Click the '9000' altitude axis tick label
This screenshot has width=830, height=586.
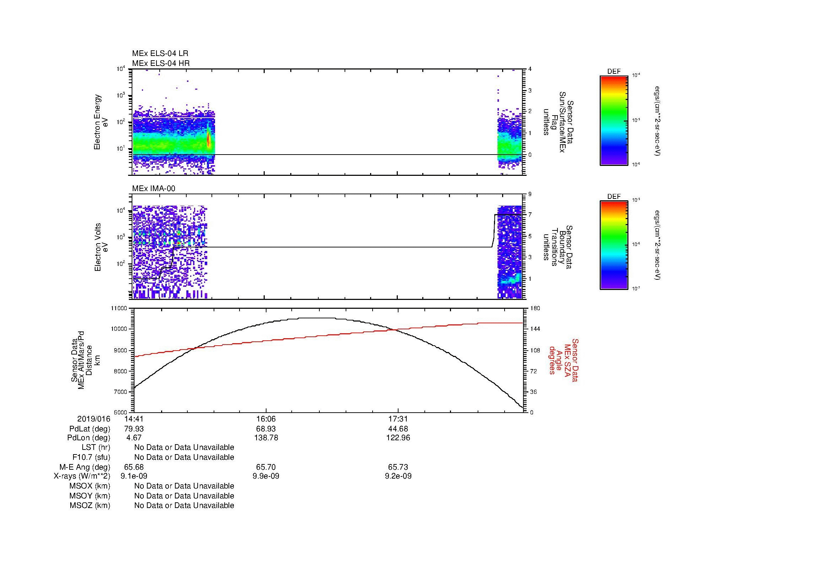click(121, 350)
